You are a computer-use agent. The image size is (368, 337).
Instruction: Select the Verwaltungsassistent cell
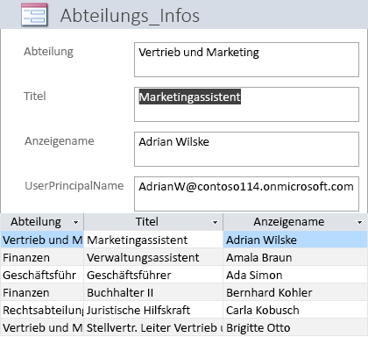(x=153, y=257)
